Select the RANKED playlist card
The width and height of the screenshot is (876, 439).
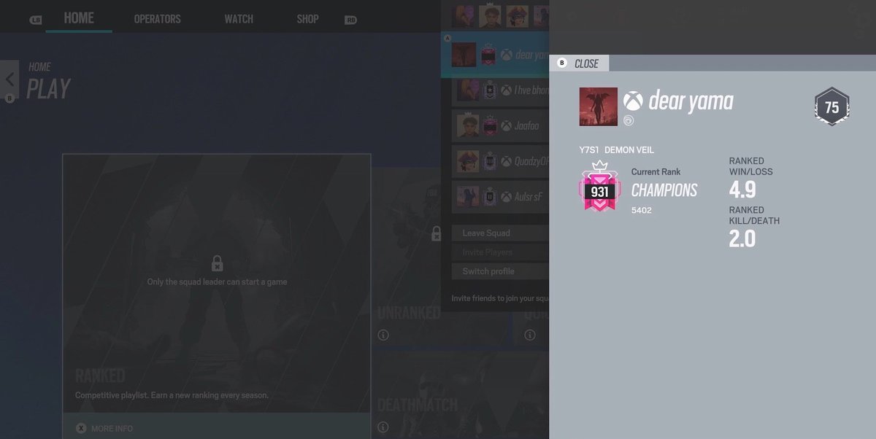pyautogui.click(x=216, y=295)
